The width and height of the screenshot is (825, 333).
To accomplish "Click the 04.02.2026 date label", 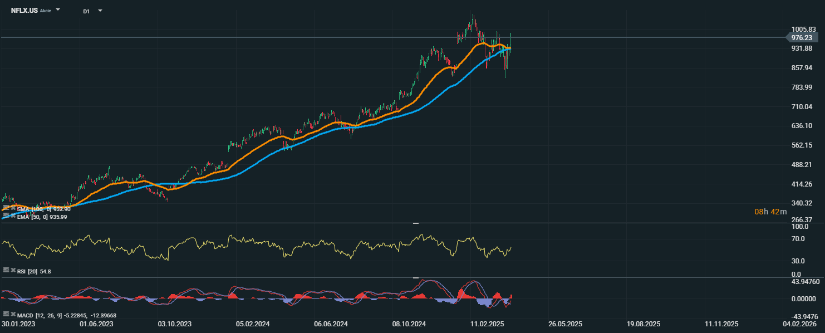I will point(800,324).
